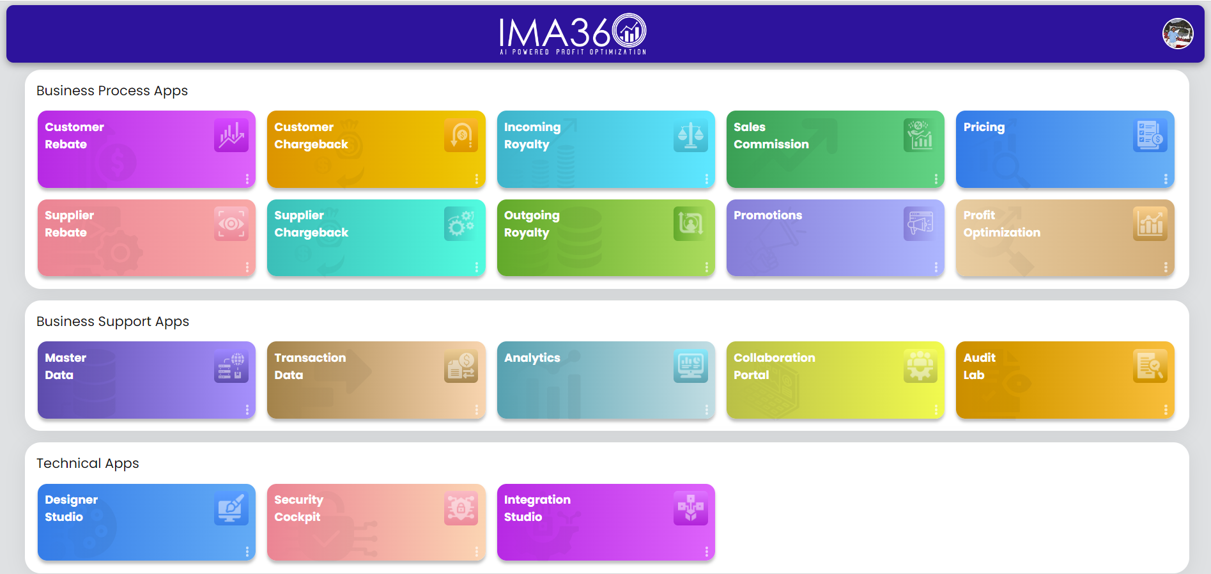The height and width of the screenshot is (574, 1211).
Task: Go to Sales Commission app label
Action: (x=771, y=136)
